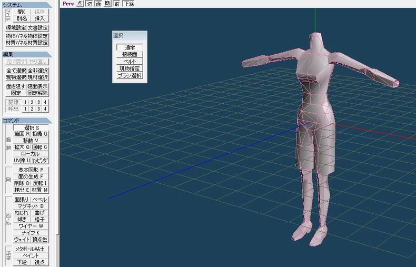Activate the 傾き skew tool
The height and width of the screenshot is (267, 416).
[x=22, y=219]
